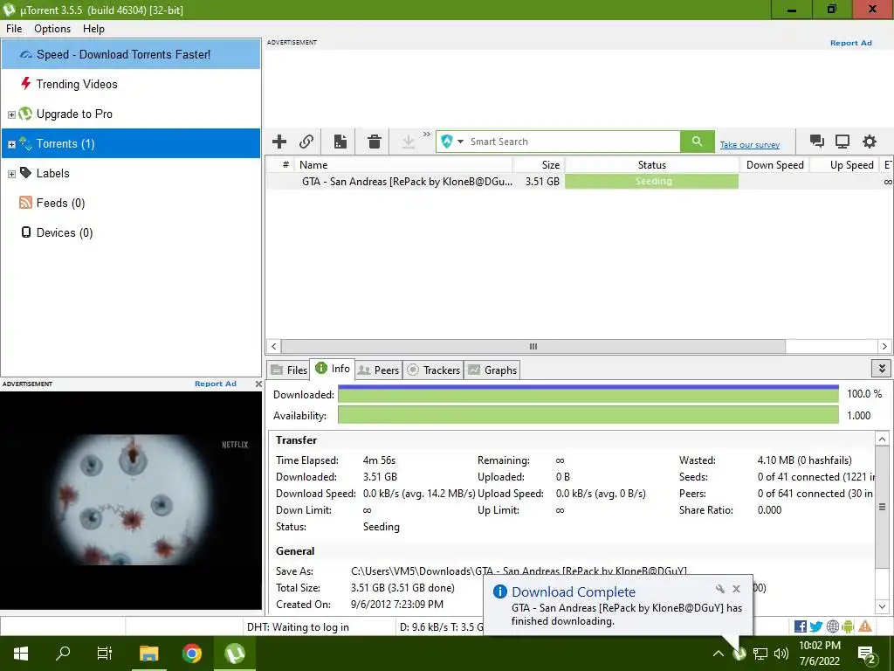This screenshot has height=671, width=894.
Task: Sort by the Status column header
Action: (x=651, y=165)
